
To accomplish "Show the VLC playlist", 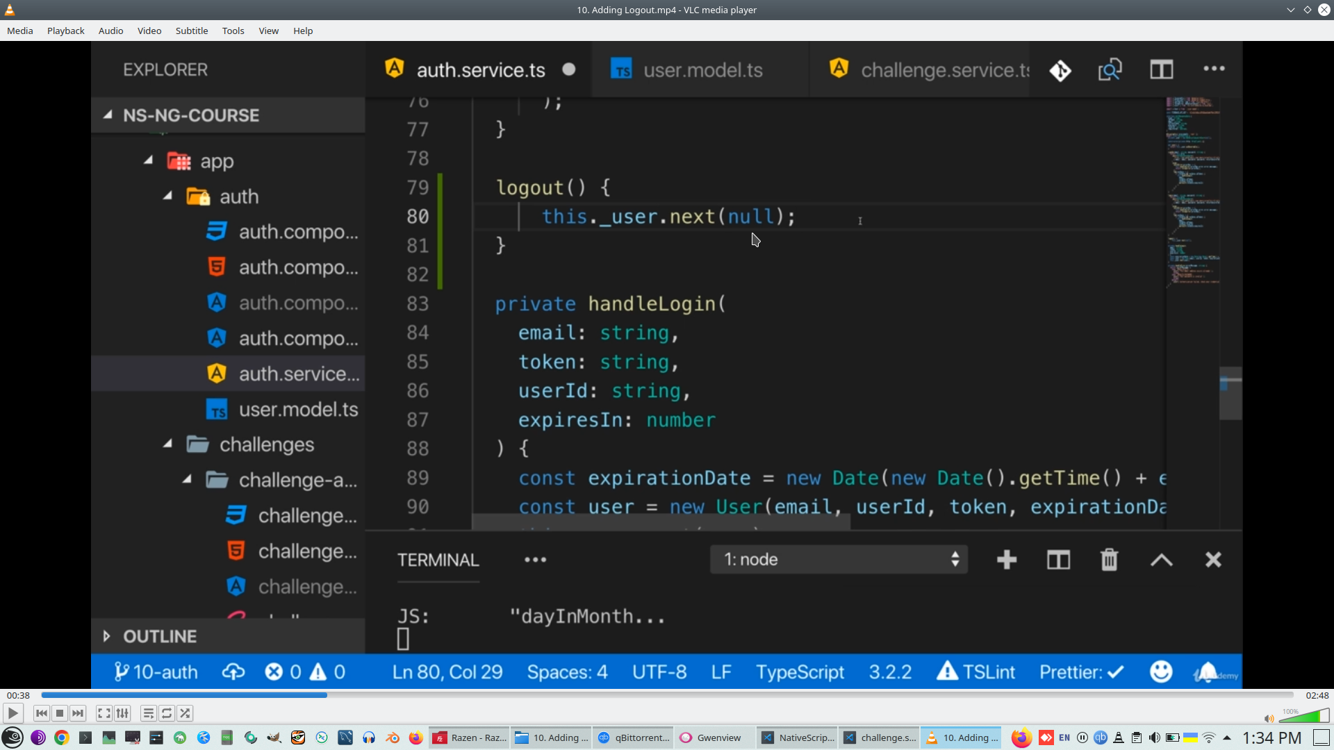I will click(x=148, y=713).
